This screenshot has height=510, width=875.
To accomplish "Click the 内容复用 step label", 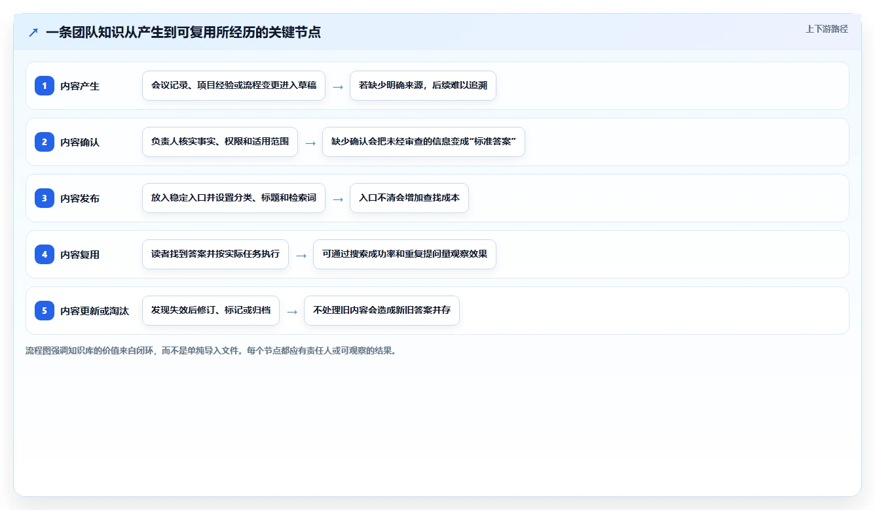I will pyautogui.click(x=80, y=254).
